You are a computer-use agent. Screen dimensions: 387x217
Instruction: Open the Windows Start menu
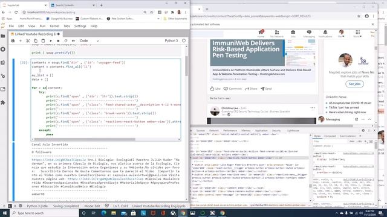point(5,213)
